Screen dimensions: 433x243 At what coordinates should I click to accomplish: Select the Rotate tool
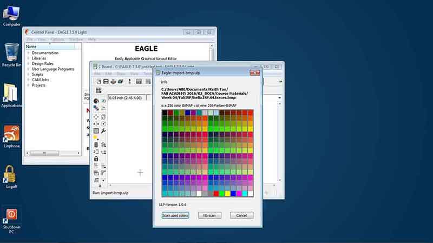point(103,124)
